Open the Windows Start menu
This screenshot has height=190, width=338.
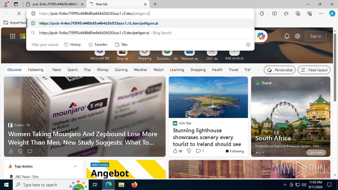(x=6, y=185)
